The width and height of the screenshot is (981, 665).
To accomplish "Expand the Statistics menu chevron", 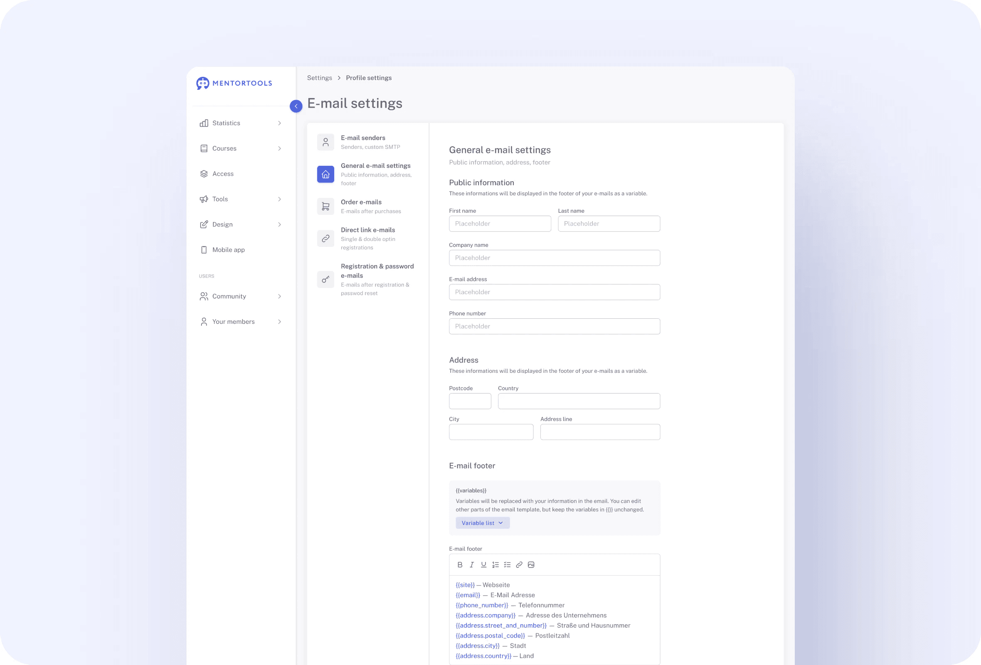I will tap(279, 123).
